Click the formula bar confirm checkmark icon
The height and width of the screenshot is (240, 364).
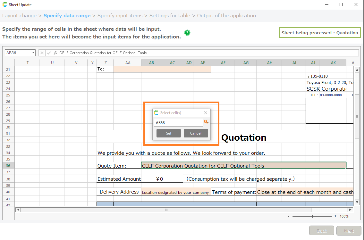[49, 53]
